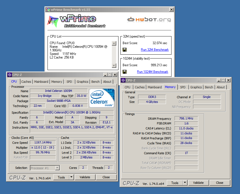Click Name field Intel Celeron 1005M

(x=59, y=91)
